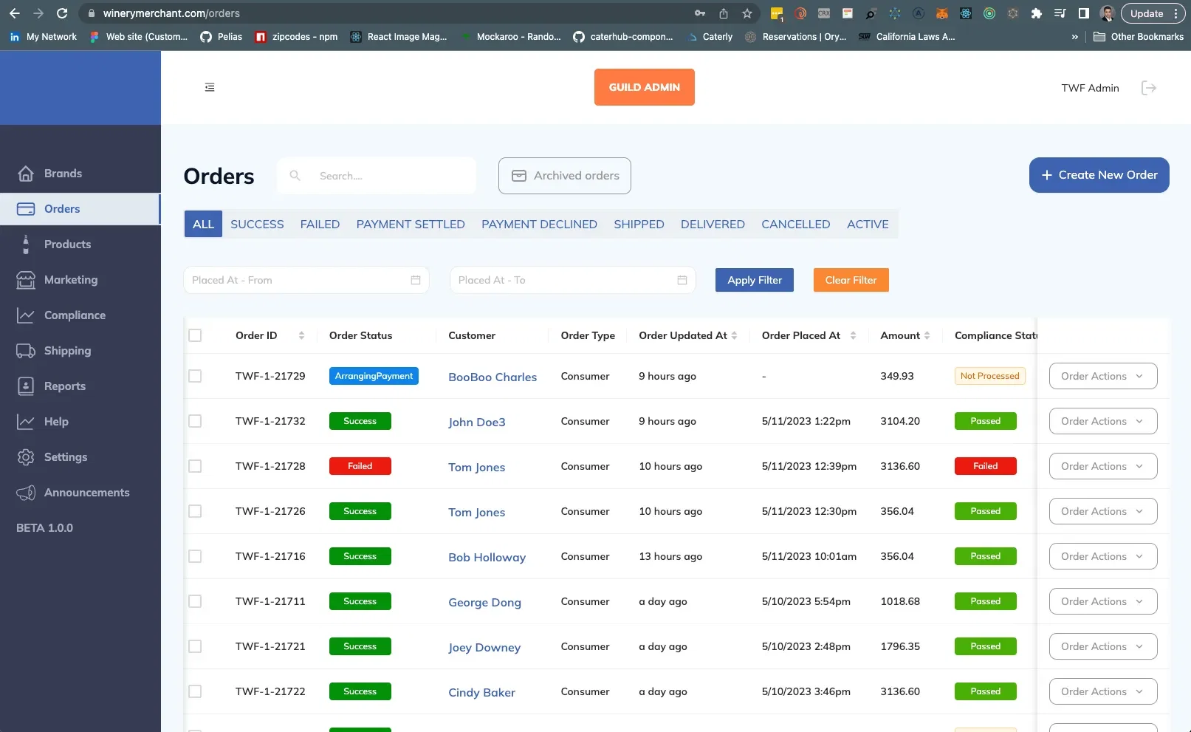Click the Create New Order button
This screenshot has height=732, width=1191.
(1099, 175)
